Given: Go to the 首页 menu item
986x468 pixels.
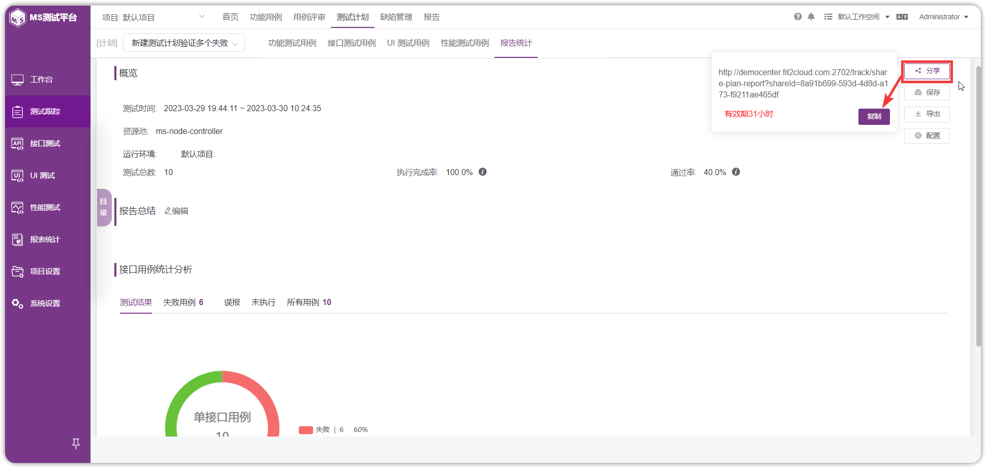Looking at the screenshot, I should pos(230,17).
